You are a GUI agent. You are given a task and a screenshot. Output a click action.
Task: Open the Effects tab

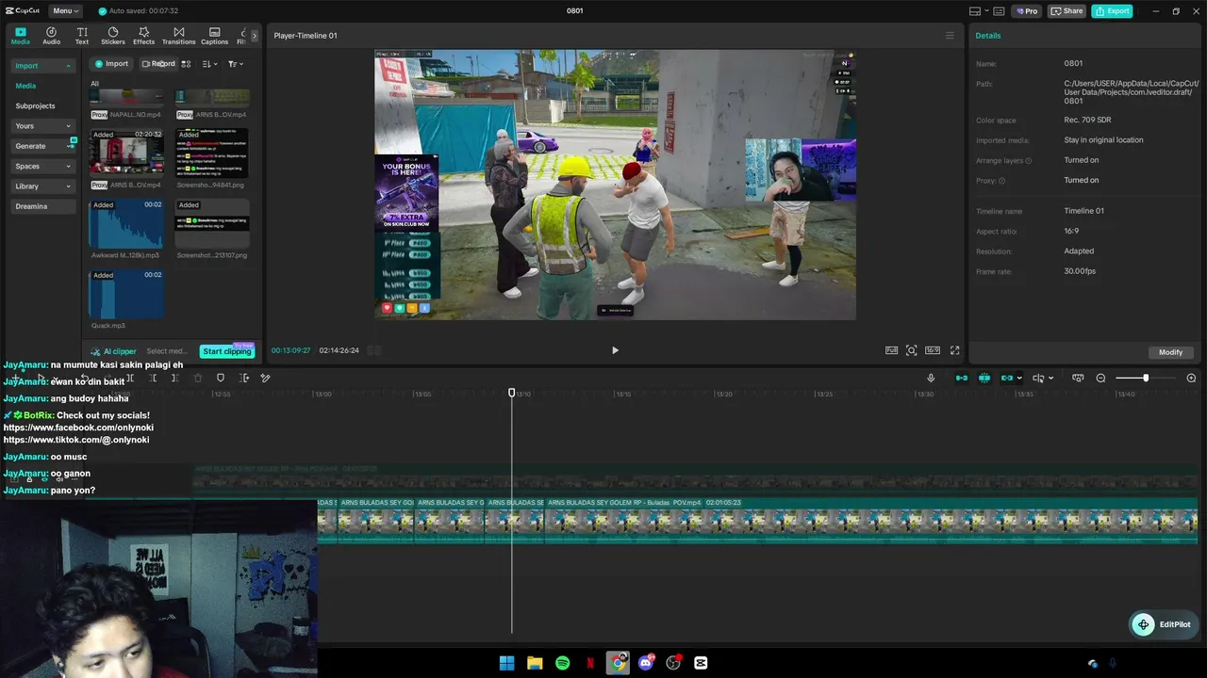143,36
